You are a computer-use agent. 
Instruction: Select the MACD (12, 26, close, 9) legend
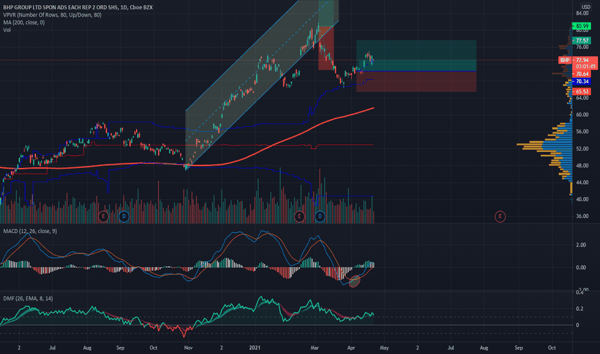click(30, 231)
